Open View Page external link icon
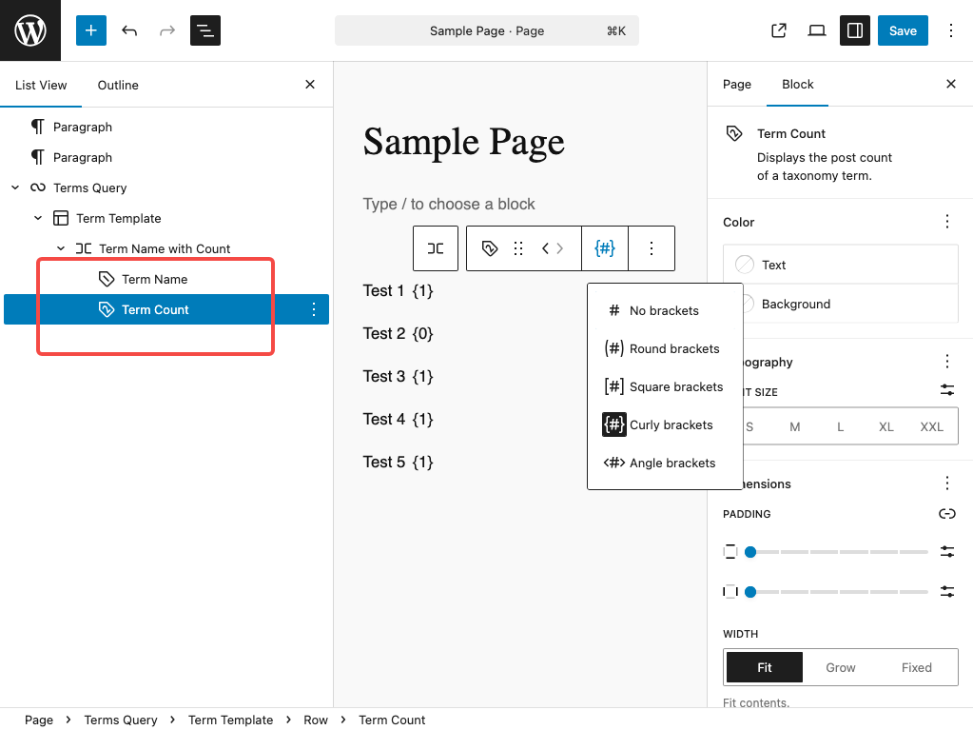The image size is (973, 730). coord(779,30)
